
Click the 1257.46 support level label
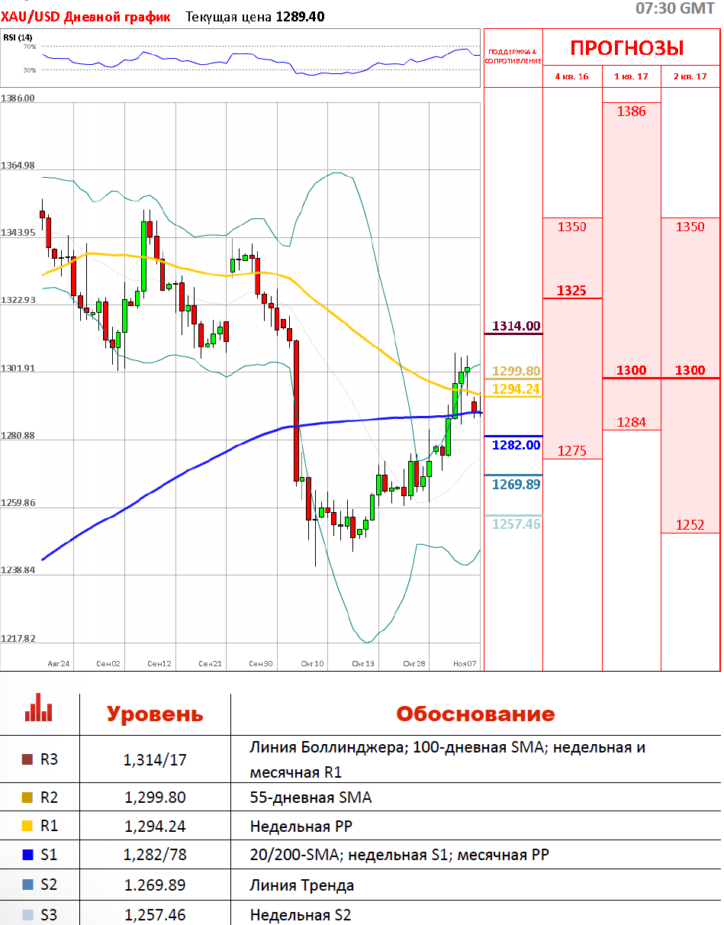point(516,524)
